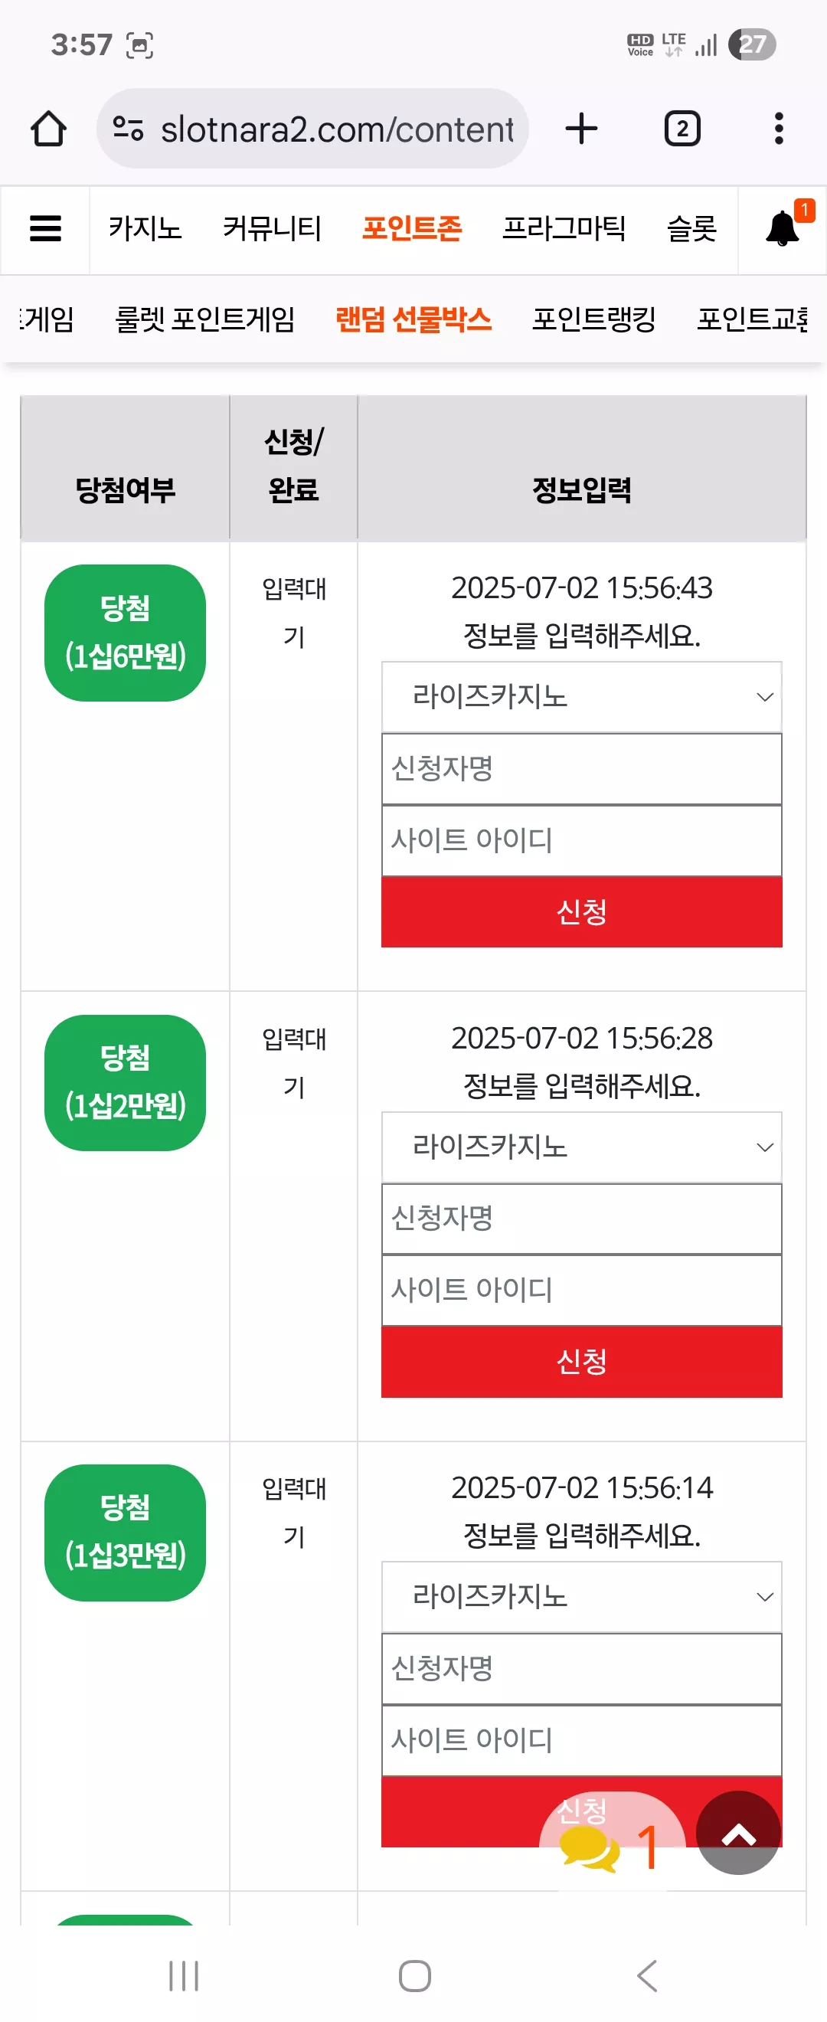
Task: Tap scroll-to-top arrow circle button
Action: coord(738,1833)
